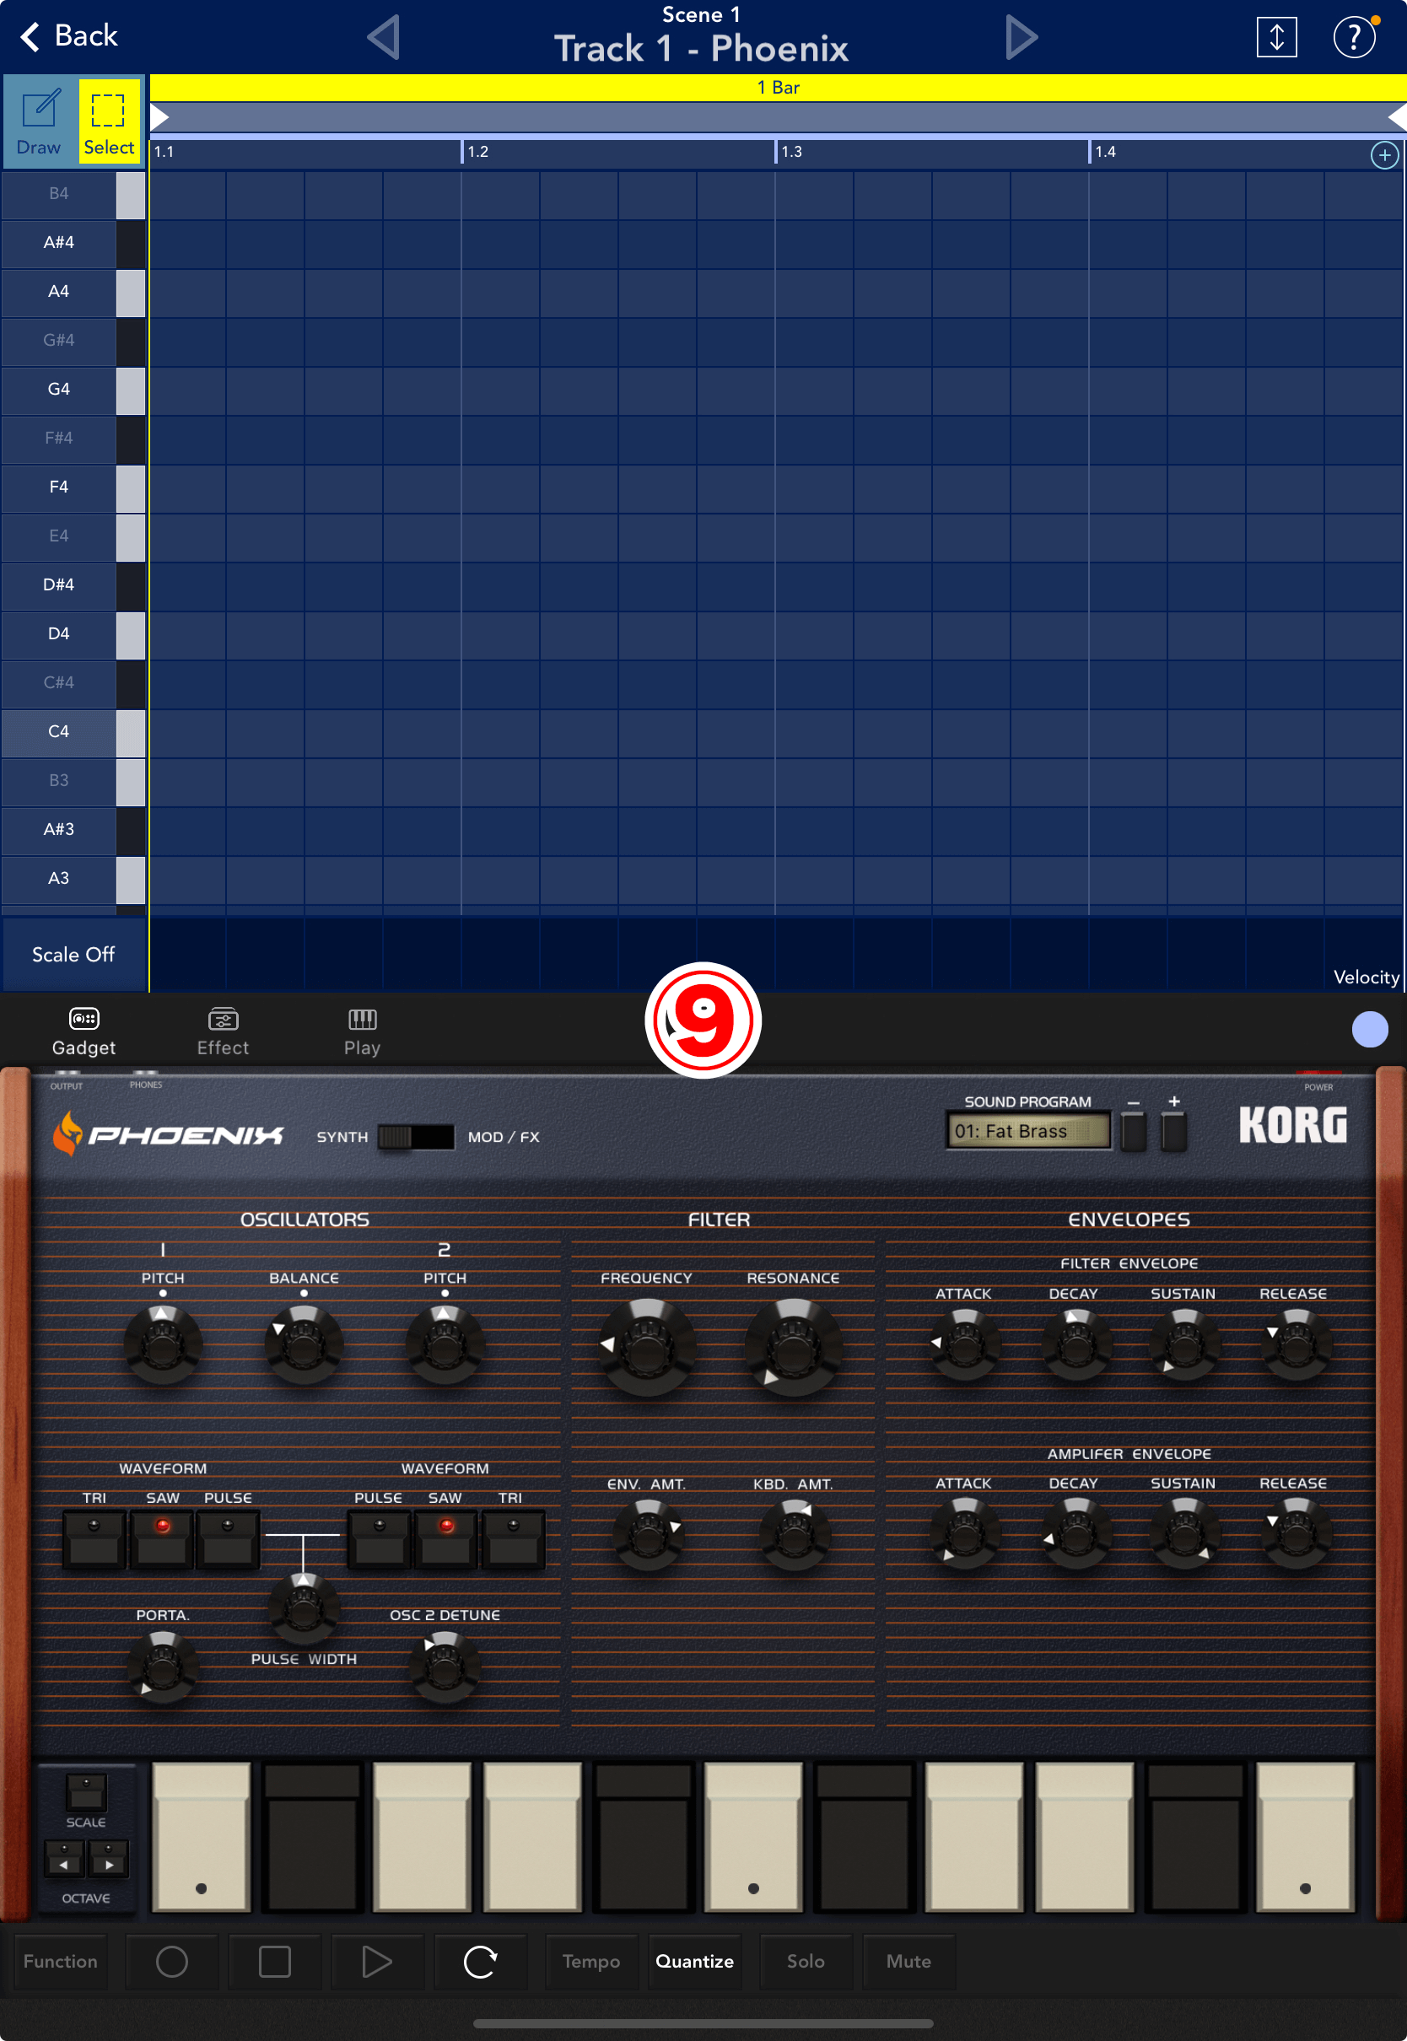Mute the current track
Image resolution: width=1407 pixels, height=2041 pixels.
909,1961
